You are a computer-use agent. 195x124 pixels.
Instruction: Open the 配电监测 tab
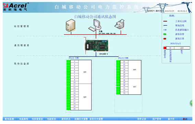point(9,119)
